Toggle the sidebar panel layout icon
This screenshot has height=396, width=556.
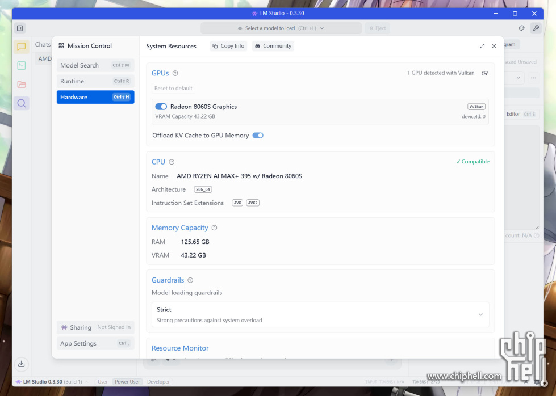pyautogui.click(x=20, y=28)
